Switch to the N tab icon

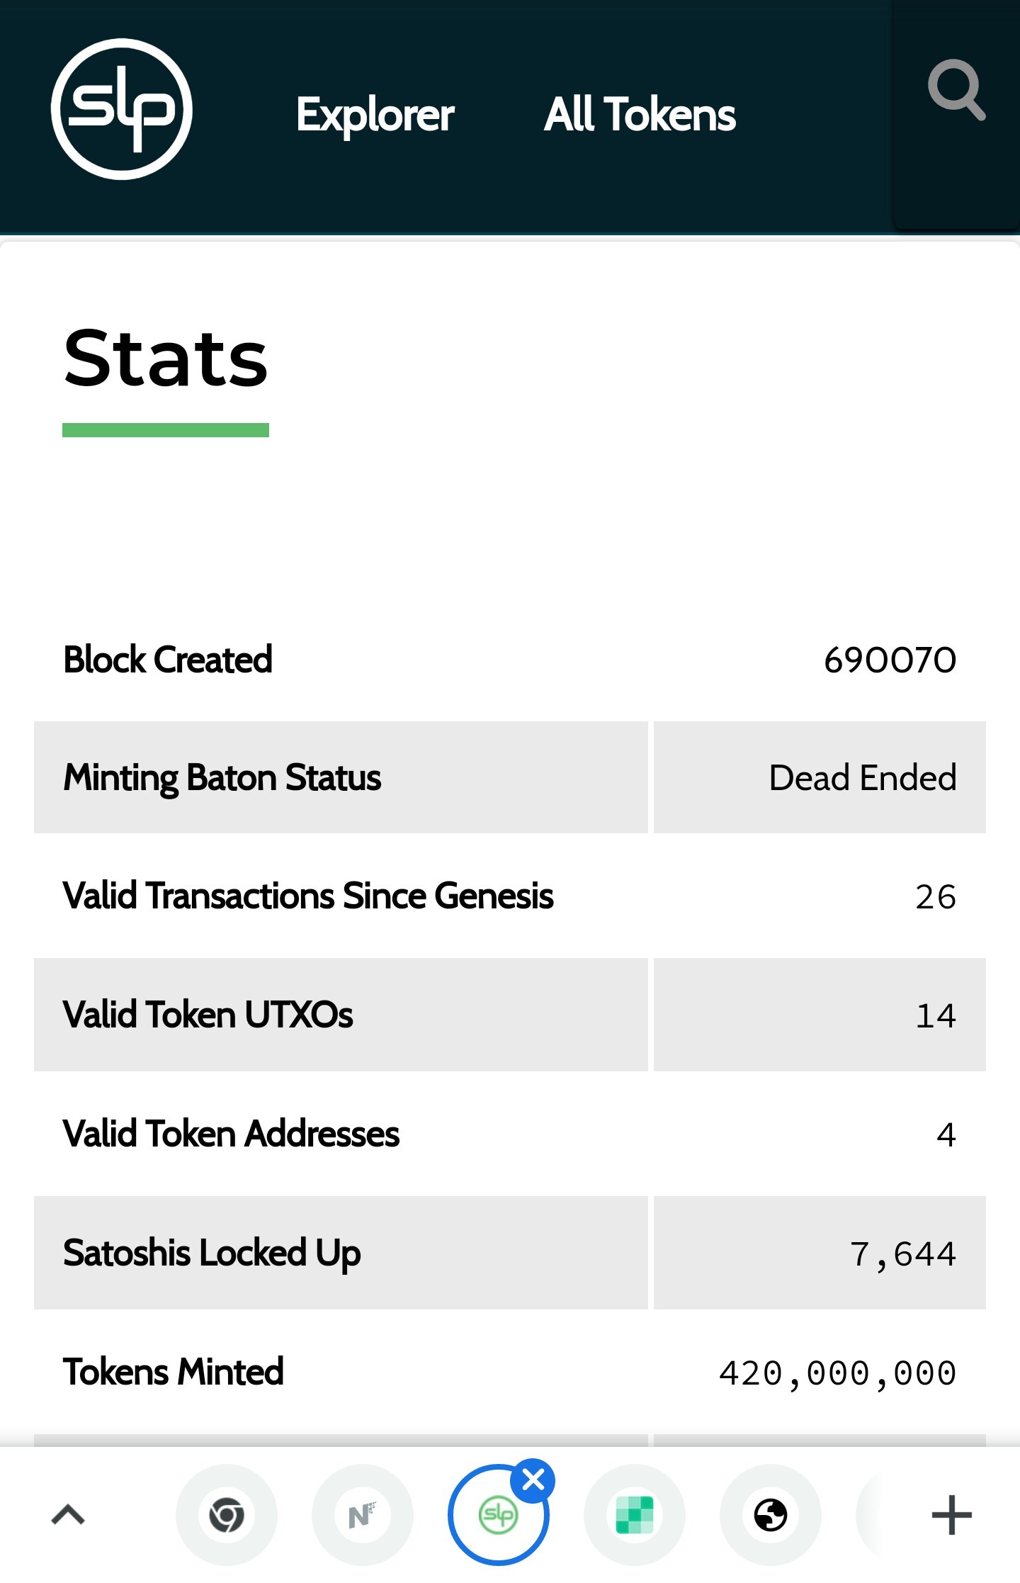point(363,1515)
